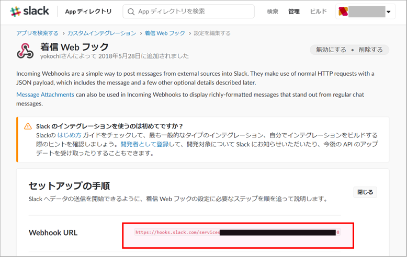Open the Message Attachments link

coord(45,95)
